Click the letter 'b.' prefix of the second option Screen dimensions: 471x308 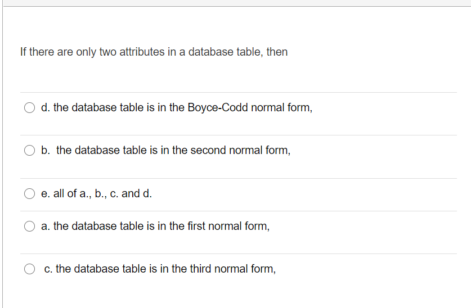point(46,150)
